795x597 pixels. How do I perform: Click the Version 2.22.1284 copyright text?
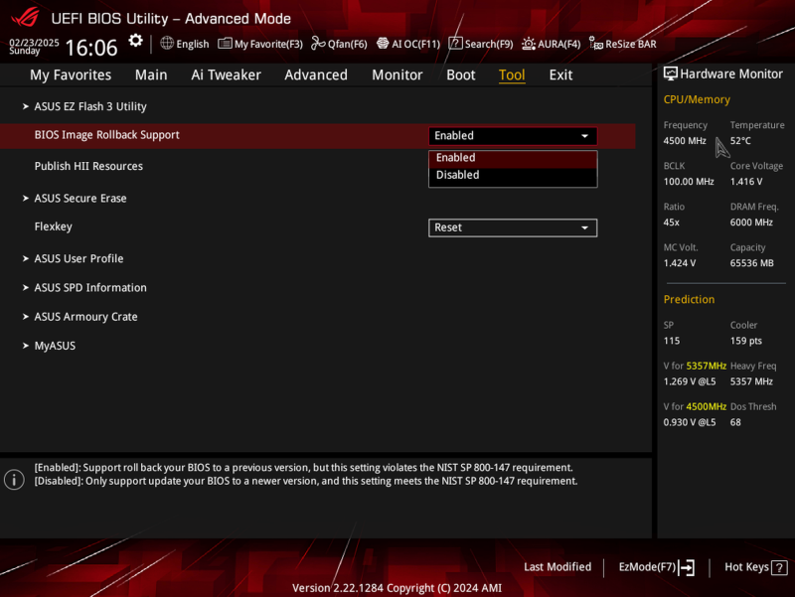(x=397, y=588)
